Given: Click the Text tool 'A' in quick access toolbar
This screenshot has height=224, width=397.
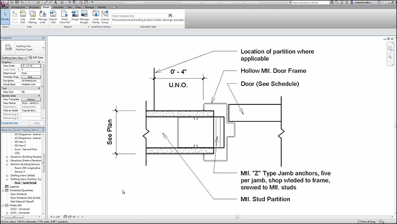Looking at the screenshot, I should click(55, 2).
